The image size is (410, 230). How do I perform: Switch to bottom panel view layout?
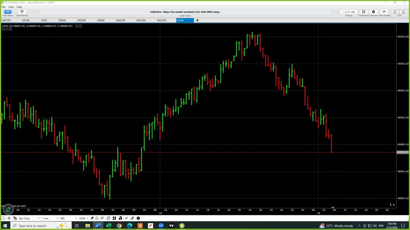click(403, 12)
